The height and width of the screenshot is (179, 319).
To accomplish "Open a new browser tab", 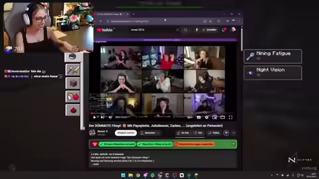I will click(134, 14).
